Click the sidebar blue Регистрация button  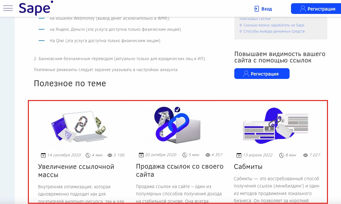tap(262, 74)
